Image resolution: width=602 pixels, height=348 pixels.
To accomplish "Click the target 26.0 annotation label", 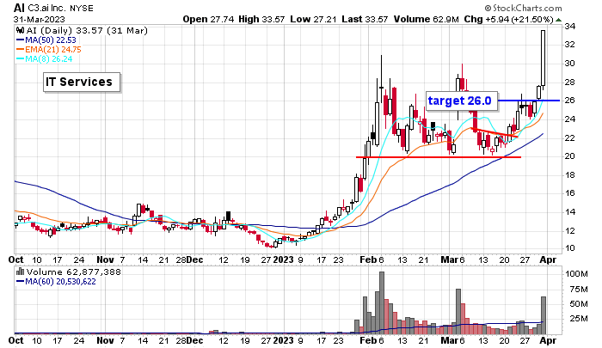I will tap(462, 101).
